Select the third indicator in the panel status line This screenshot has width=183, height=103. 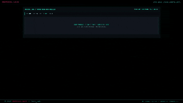click(x=43, y=14)
